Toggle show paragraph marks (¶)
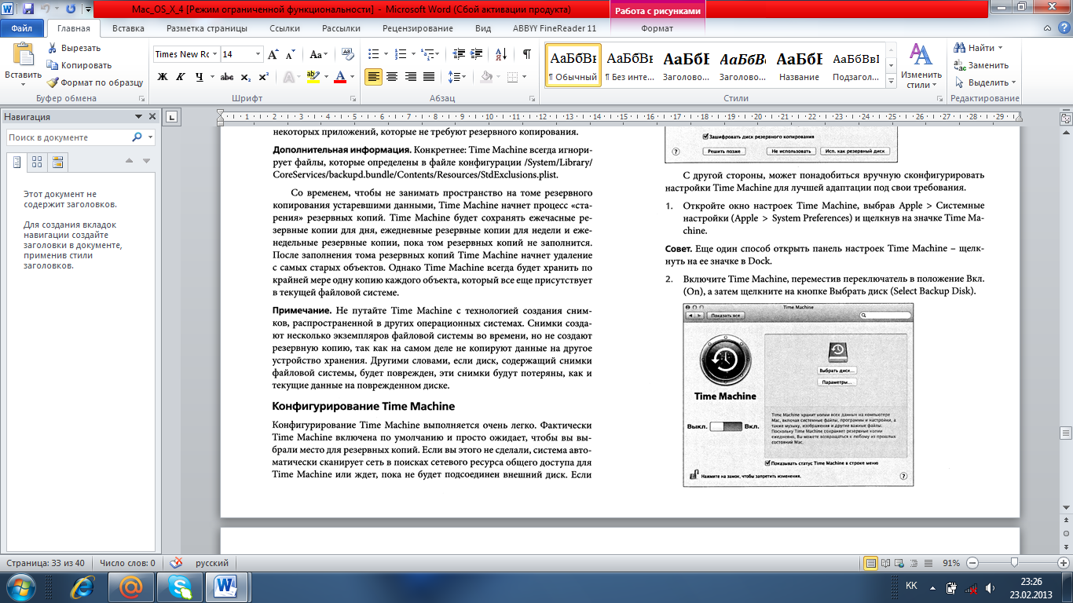The height and width of the screenshot is (603, 1073). pos(526,54)
